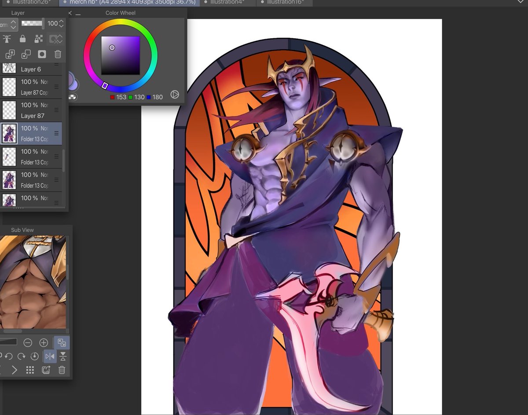This screenshot has width=528, height=415.
Task: Click Layer 87 Copy checkerboard thumbnail
Action: 9,87
